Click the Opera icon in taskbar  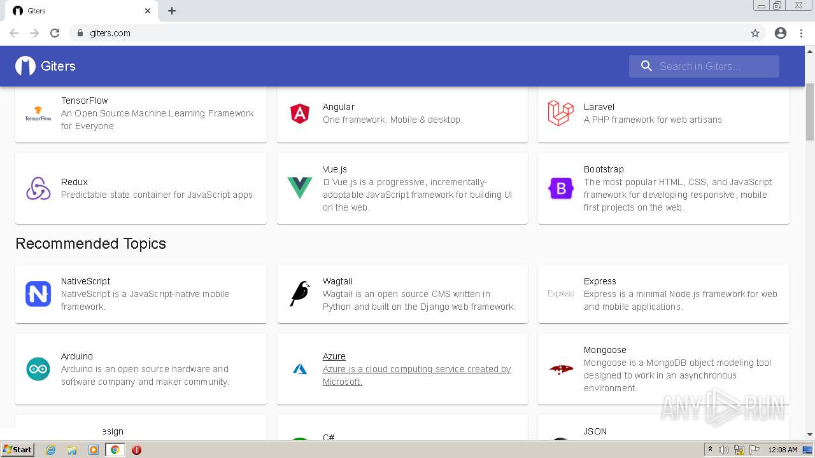pos(136,450)
